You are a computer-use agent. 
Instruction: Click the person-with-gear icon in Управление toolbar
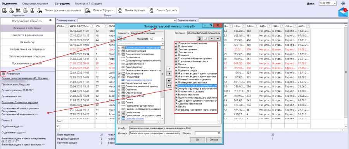(x=11, y=10)
